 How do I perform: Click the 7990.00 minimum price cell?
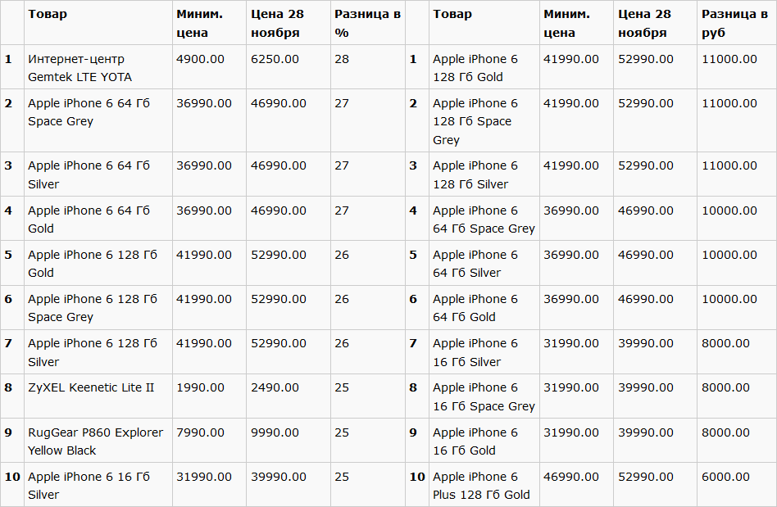[200, 432]
